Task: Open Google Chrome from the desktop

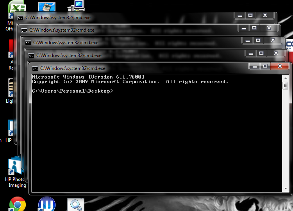Action: click(17, 204)
